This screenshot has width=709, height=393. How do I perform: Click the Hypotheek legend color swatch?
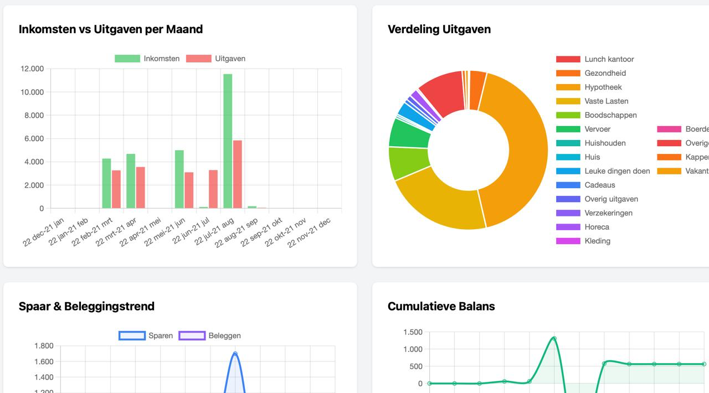(568, 87)
